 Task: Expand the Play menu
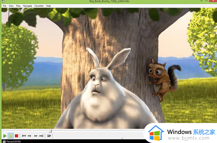tap(18, 6)
